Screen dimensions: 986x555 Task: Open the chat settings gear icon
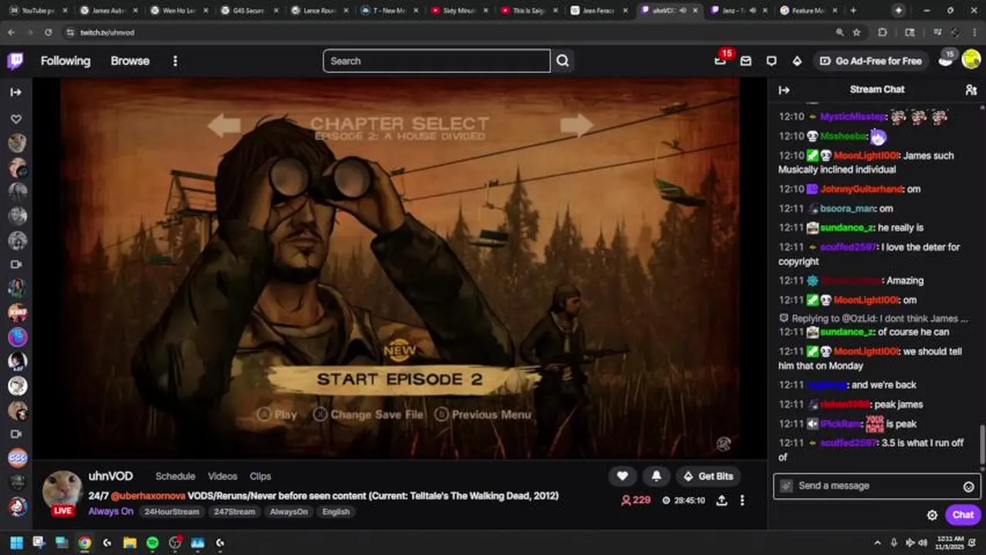point(932,515)
